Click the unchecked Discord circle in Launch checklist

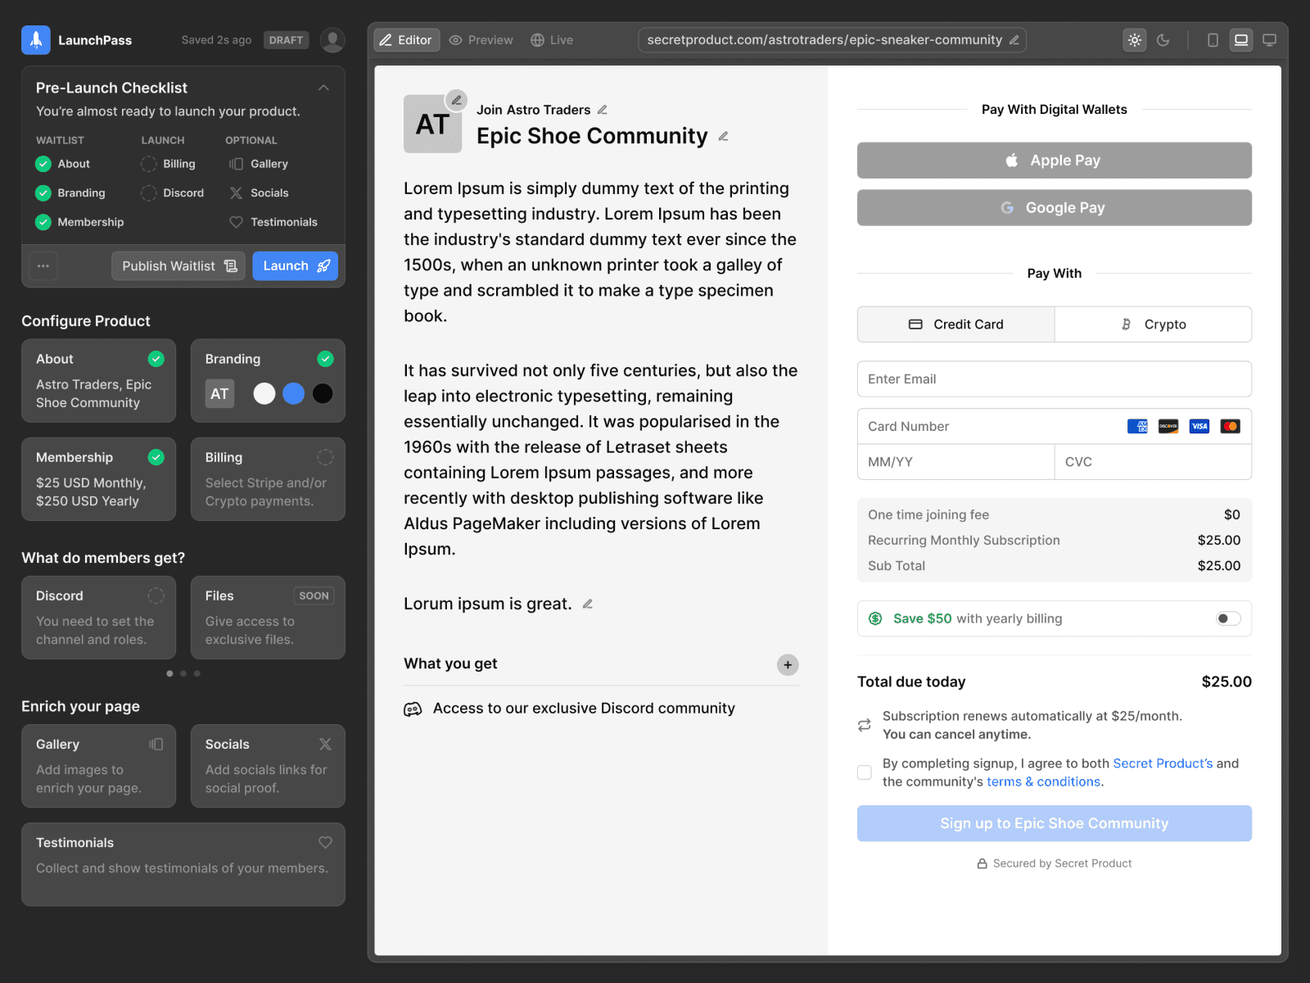tap(148, 193)
